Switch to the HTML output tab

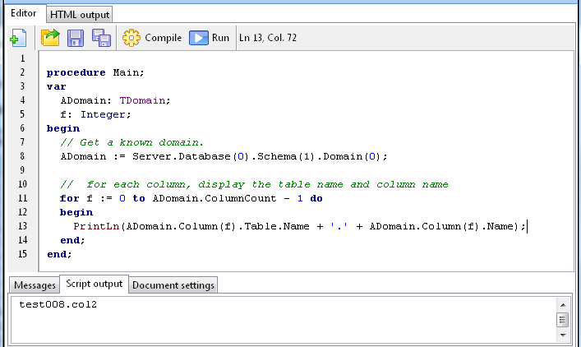[x=79, y=15]
